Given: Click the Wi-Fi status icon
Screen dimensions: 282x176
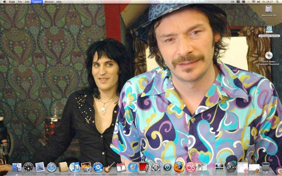Looking at the screenshot, I should coord(253,2).
